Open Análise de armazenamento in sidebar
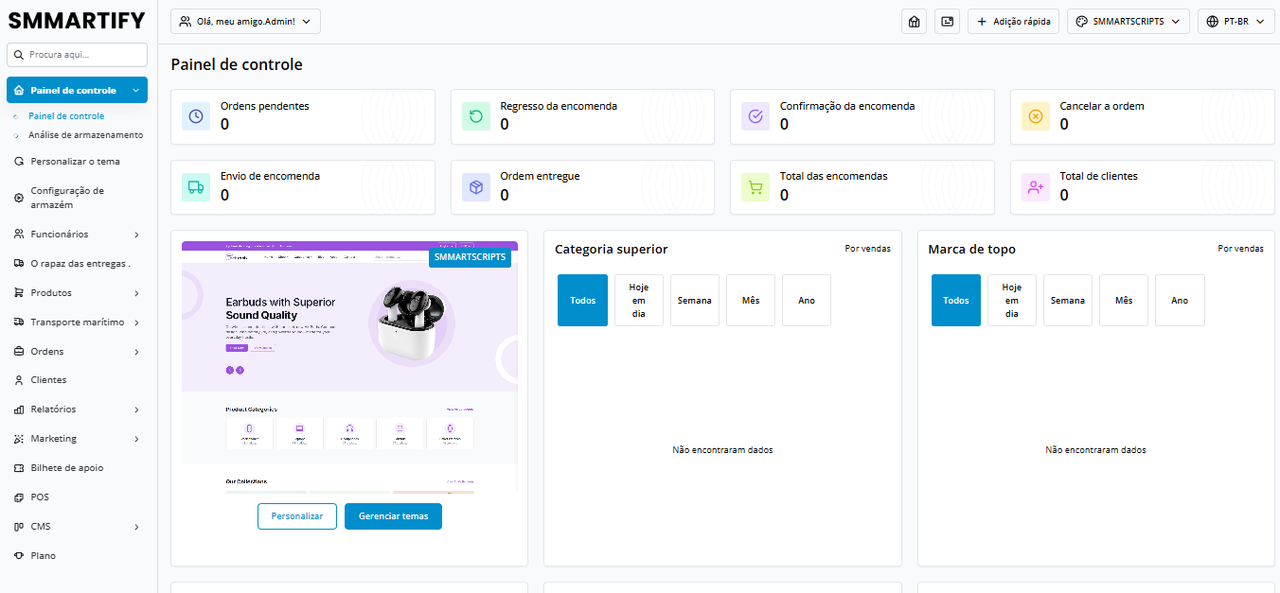Screen dimensions: 1280x593 pos(85,135)
